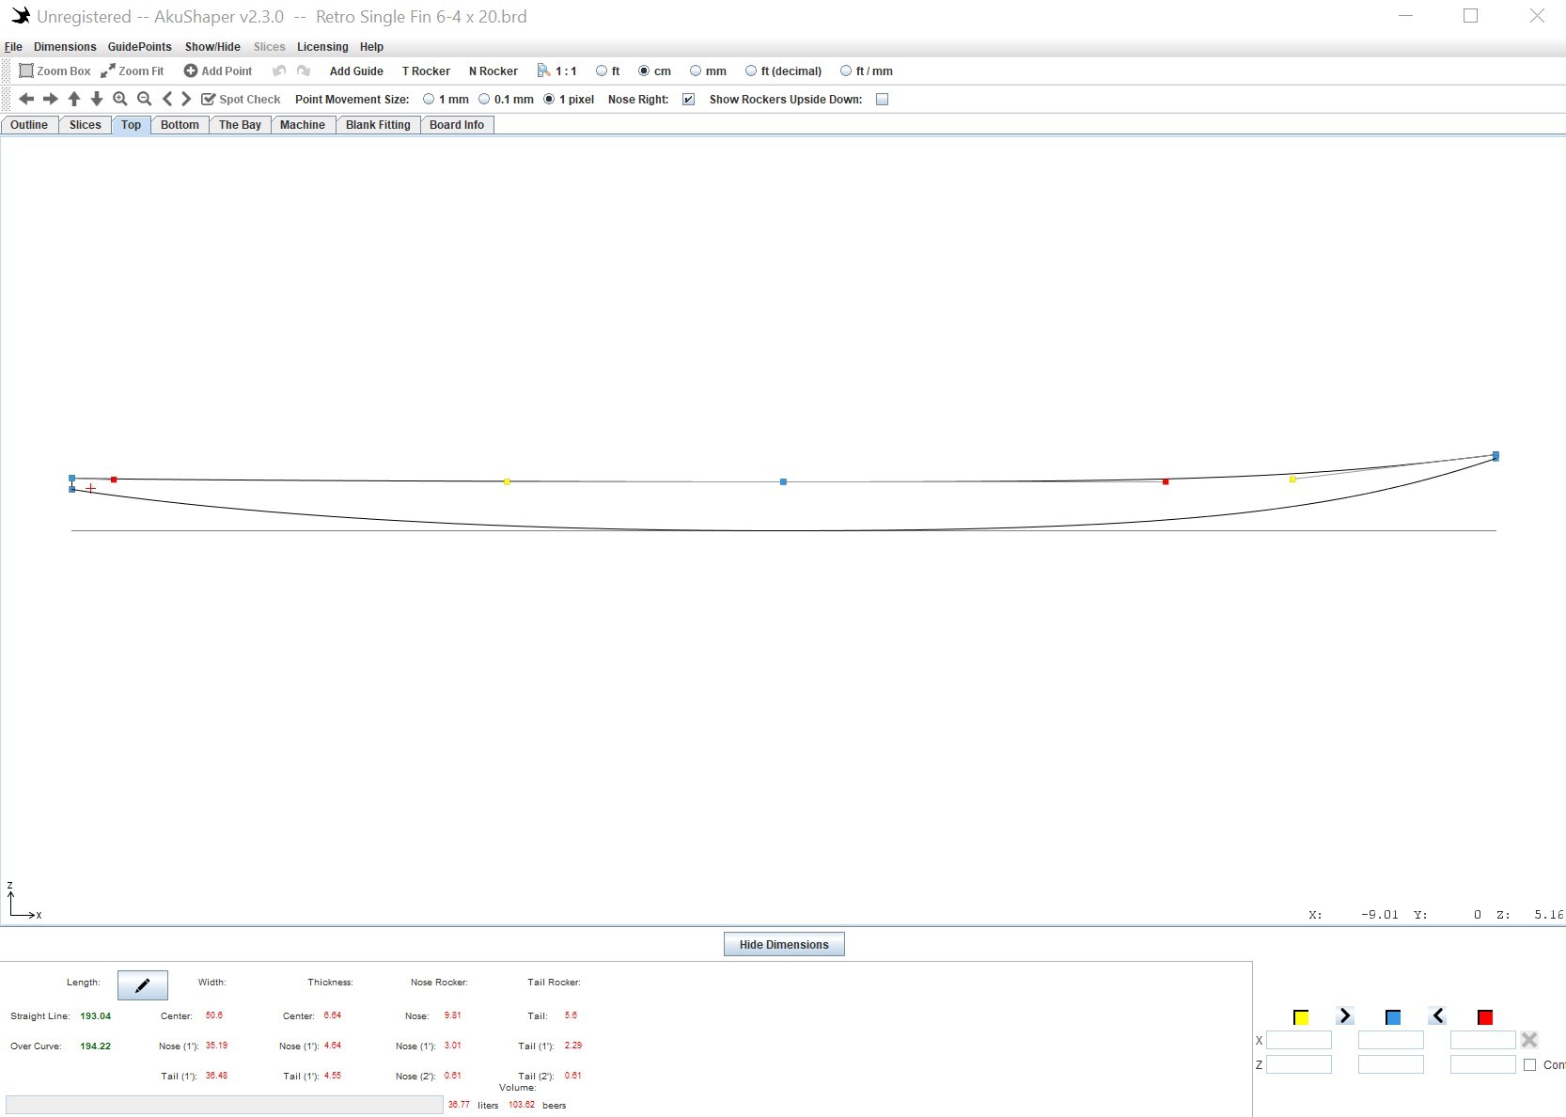Click the blue point Z coordinate field

1391,1064
